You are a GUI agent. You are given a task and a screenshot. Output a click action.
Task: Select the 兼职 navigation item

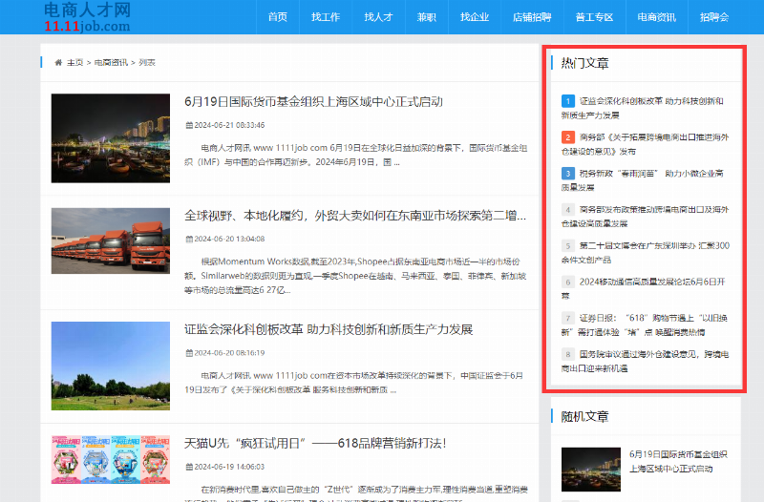(x=426, y=17)
